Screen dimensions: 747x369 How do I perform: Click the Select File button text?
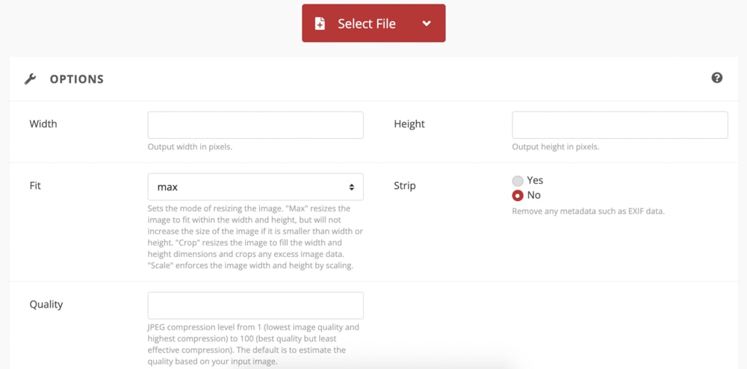coord(366,24)
